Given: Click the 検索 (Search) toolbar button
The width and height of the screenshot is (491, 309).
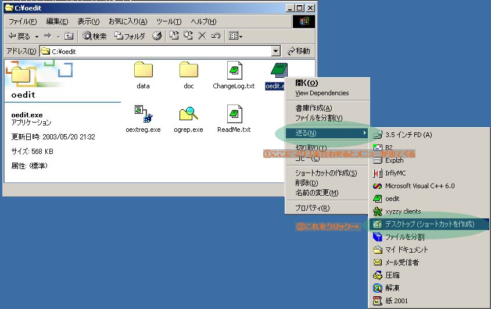Looking at the screenshot, I should click(x=95, y=36).
